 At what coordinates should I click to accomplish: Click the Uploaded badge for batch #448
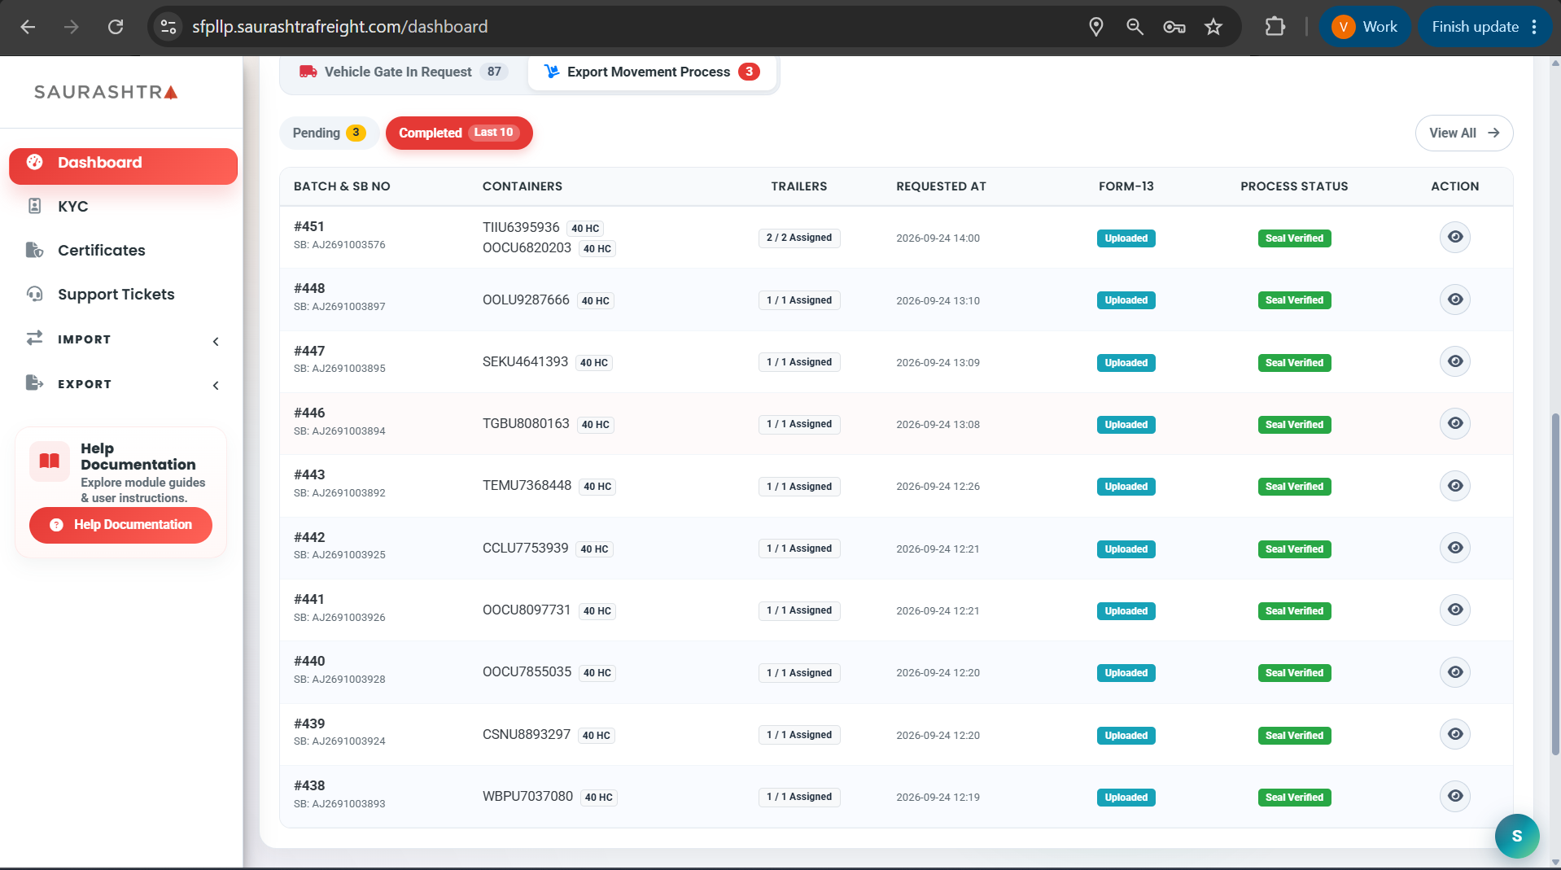pos(1126,300)
